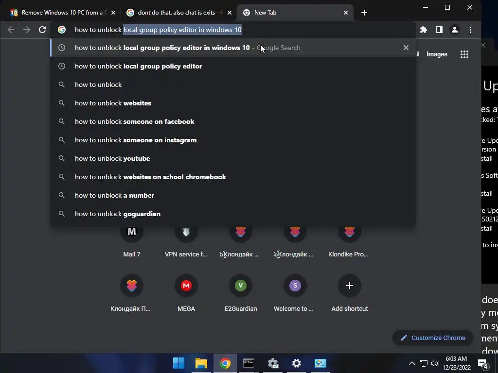This screenshot has width=498, height=373.
Task: Open the side panel icon
Action: point(439,30)
